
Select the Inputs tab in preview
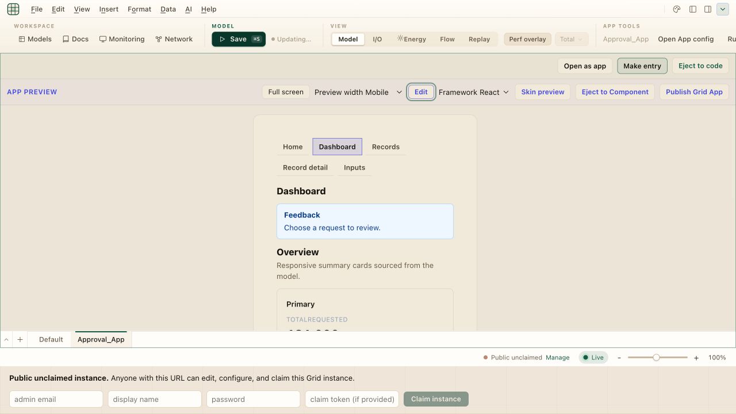(x=355, y=167)
